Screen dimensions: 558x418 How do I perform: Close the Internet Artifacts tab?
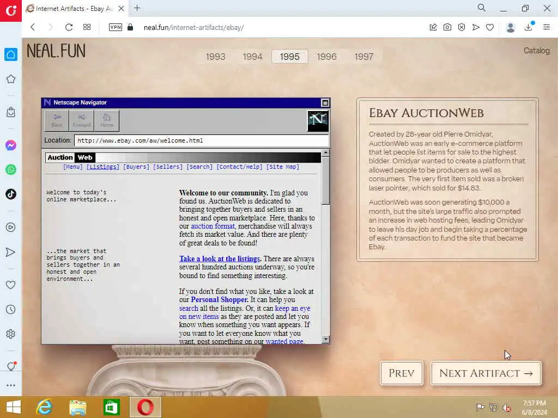pos(122,9)
